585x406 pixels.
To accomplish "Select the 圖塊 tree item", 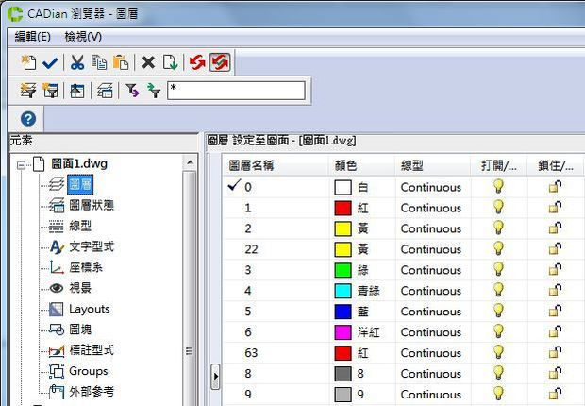I will pos(80,330).
